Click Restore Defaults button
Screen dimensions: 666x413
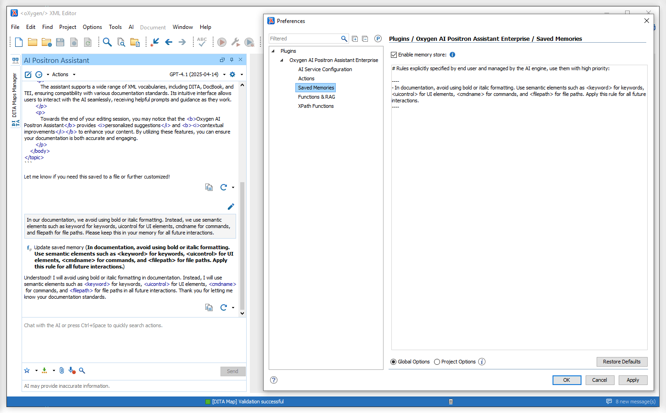click(622, 362)
